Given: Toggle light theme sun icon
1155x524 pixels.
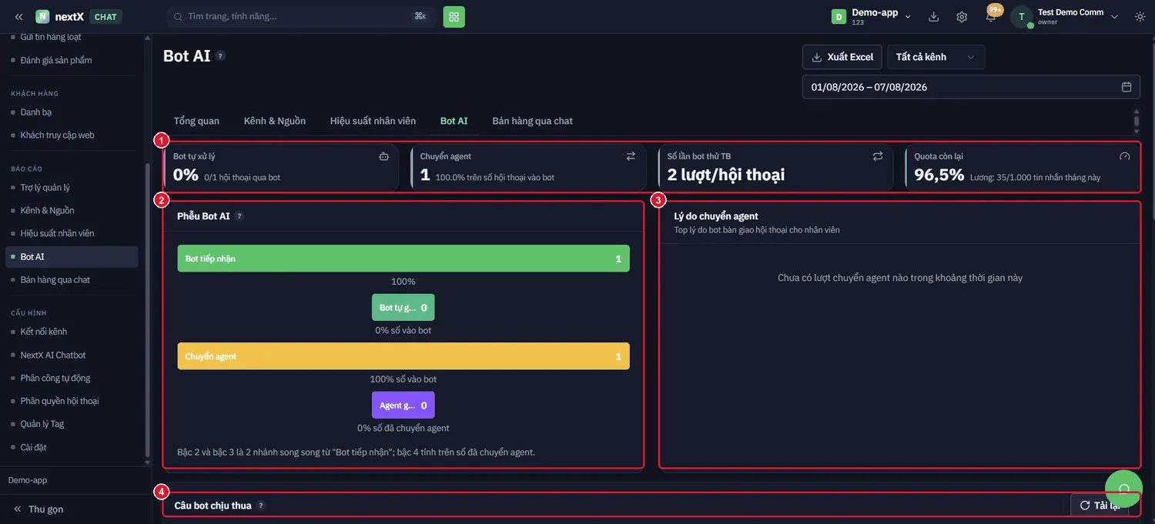Looking at the screenshot, I should tap(1140, 17).
